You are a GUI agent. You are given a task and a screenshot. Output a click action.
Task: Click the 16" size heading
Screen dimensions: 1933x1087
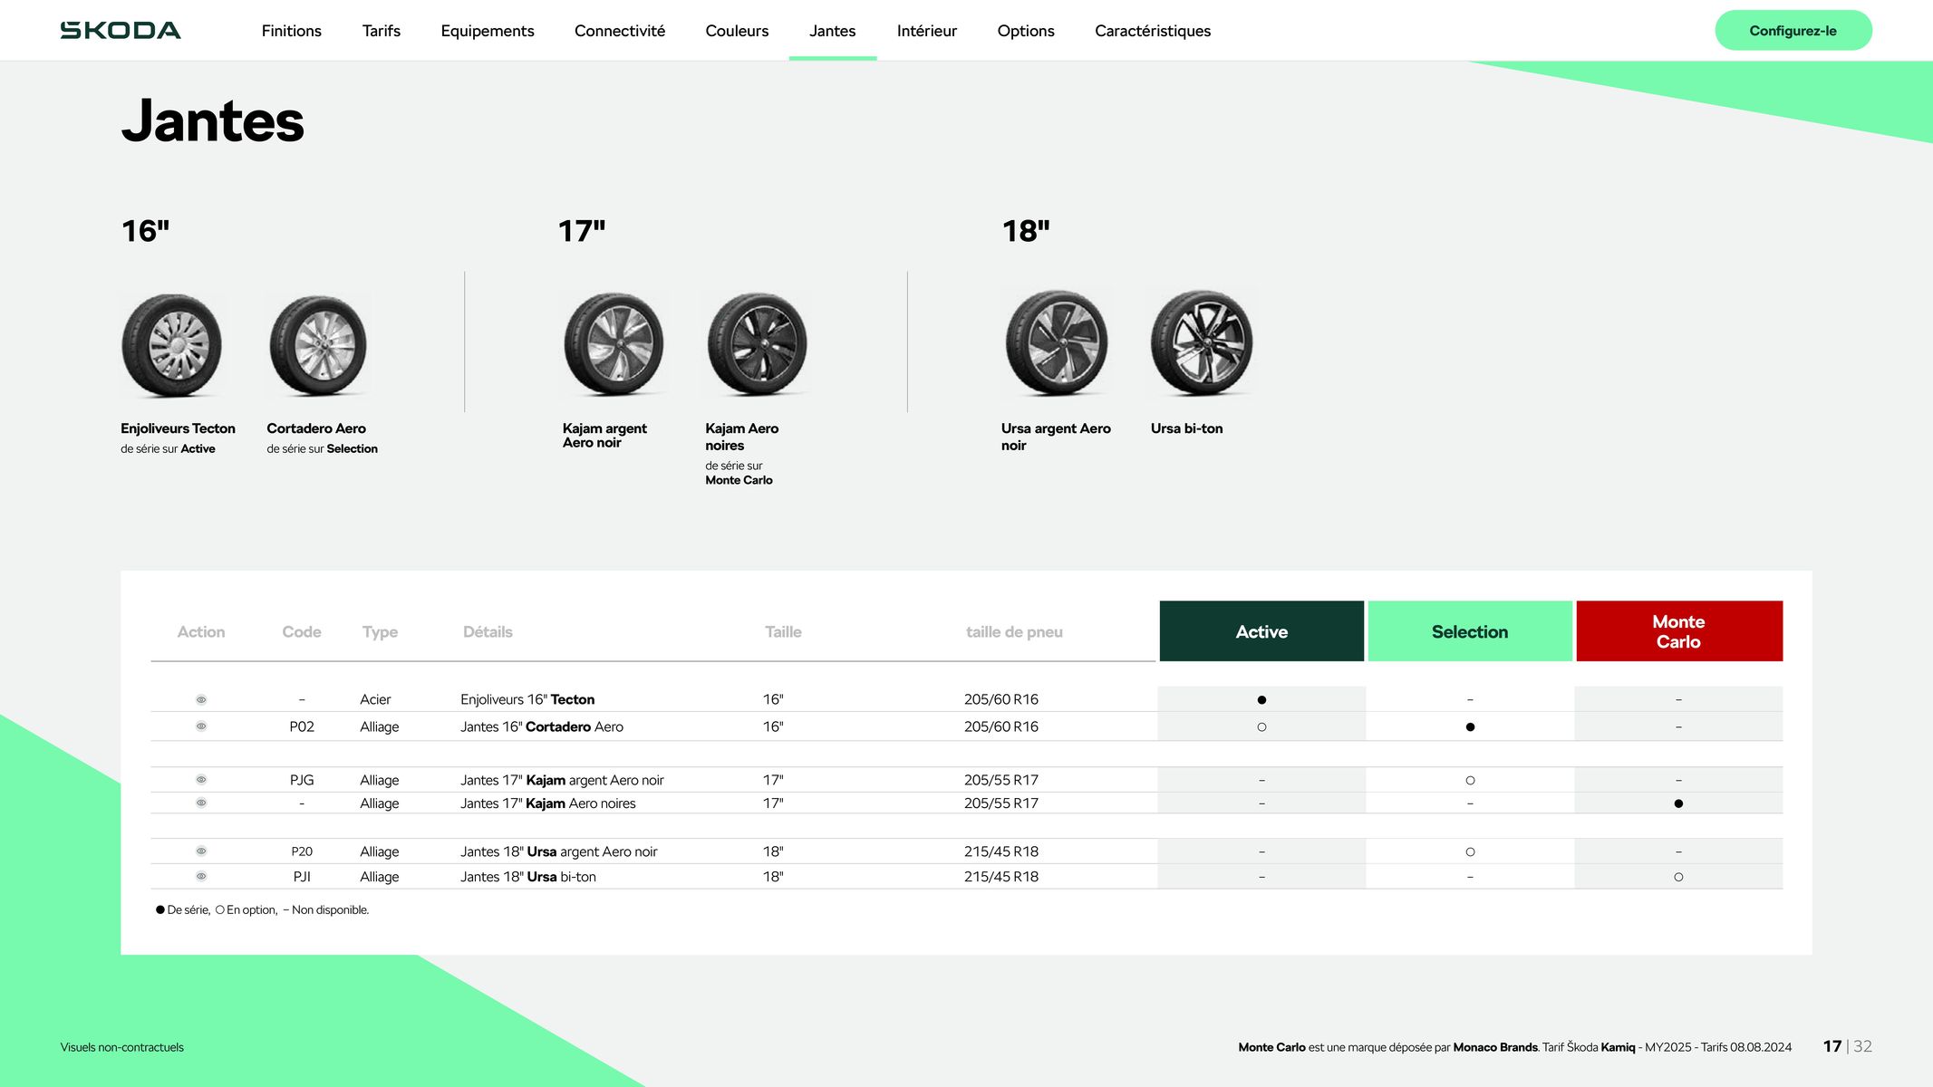point(145,230)
